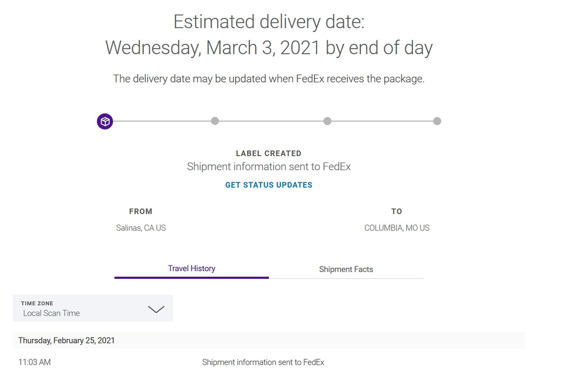Screen dimensions: 577x388
Task: Click the Get Status Updates link
Action: point(269,185)
